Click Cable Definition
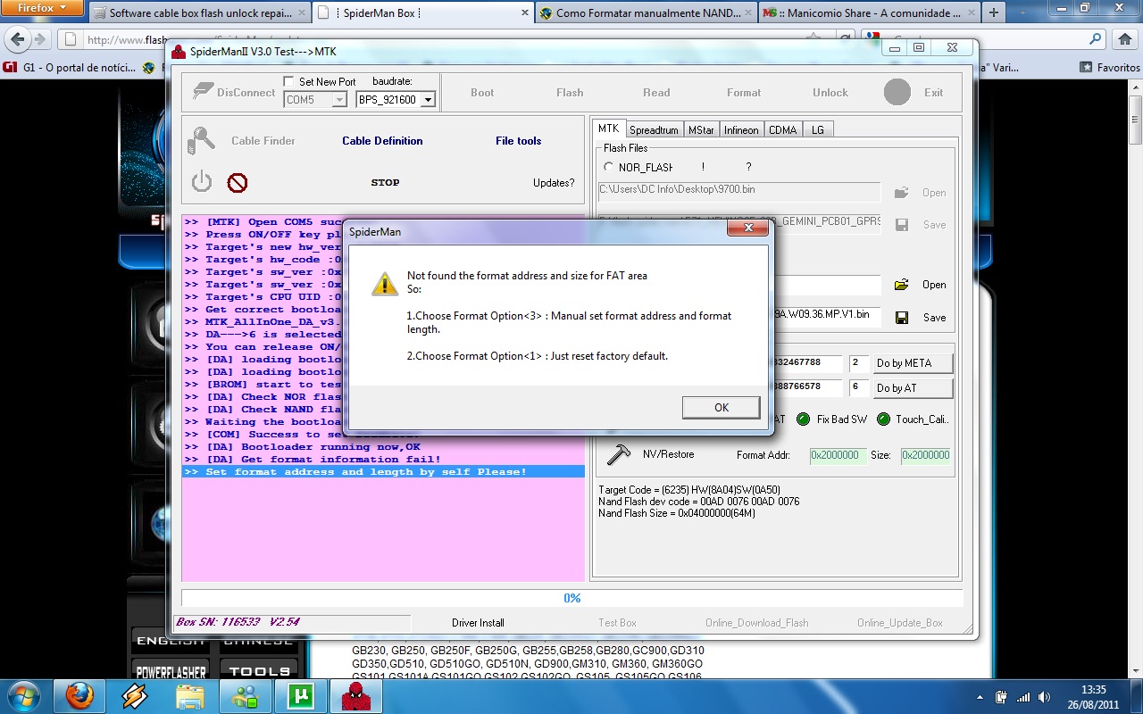1143x714 pixels. tap(382, 141)
